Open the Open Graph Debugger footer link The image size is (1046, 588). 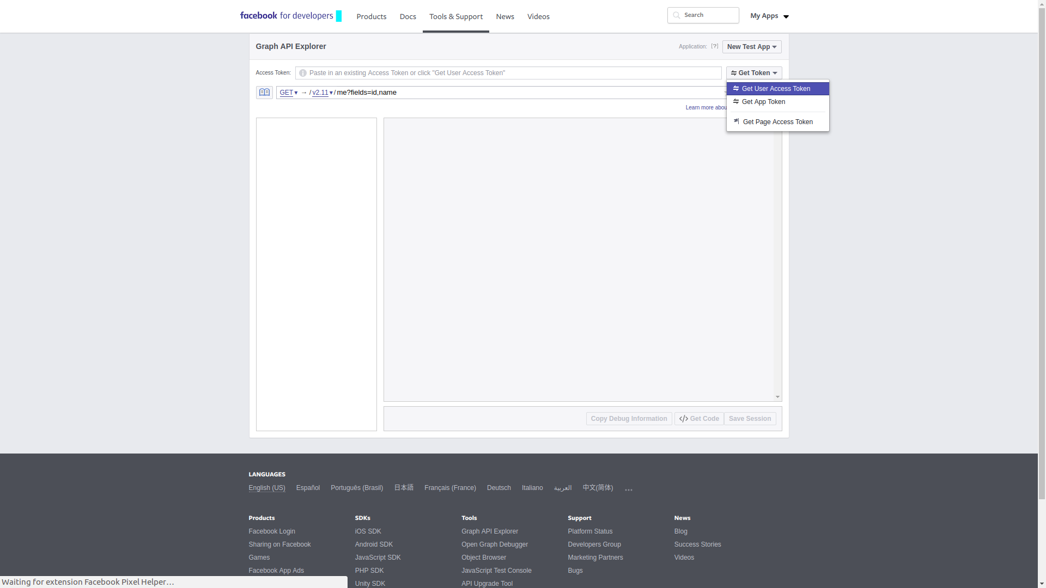point(495,544)
